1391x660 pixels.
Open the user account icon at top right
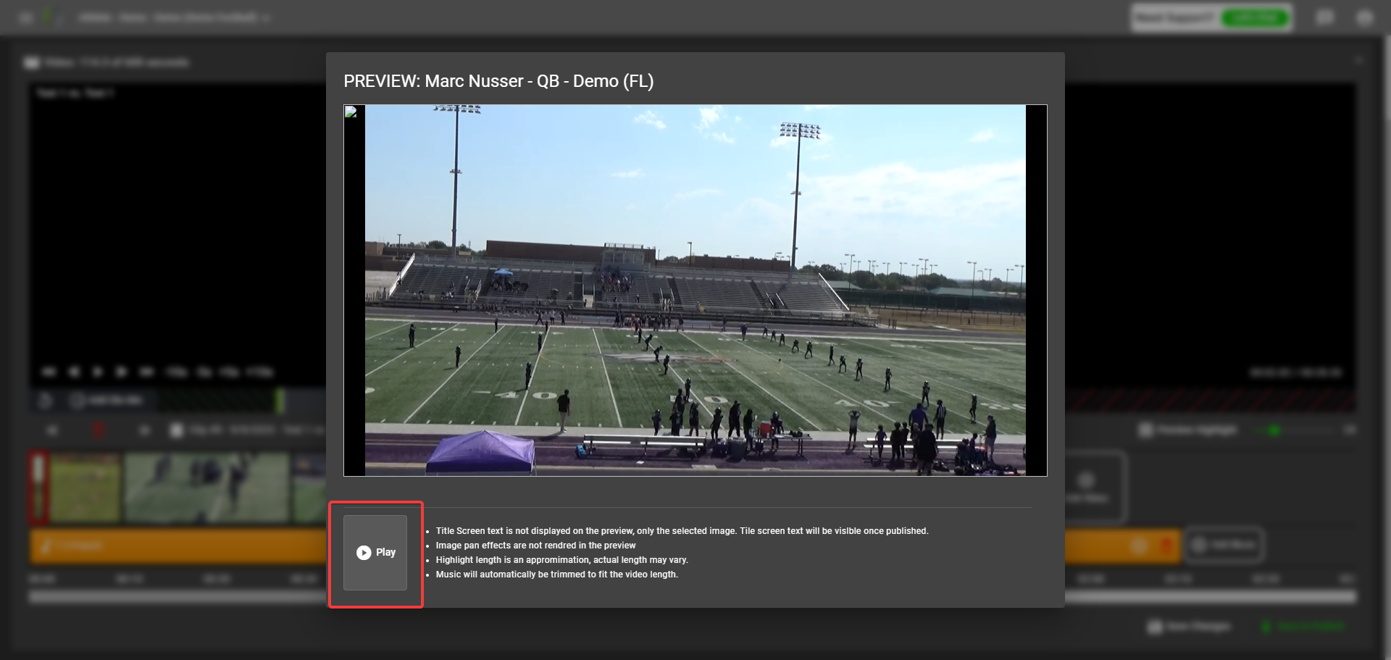click(x=1365, y=17)
